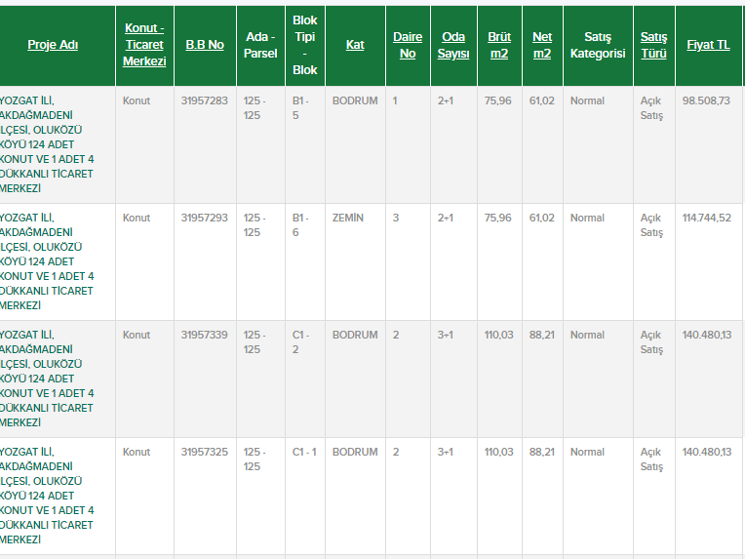The image size is (745, 559).
Task: Sort listings by Daire No
Action: click(x=408, y=45)
